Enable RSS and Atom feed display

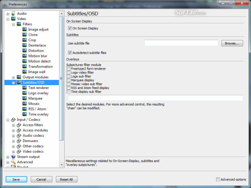69,88
